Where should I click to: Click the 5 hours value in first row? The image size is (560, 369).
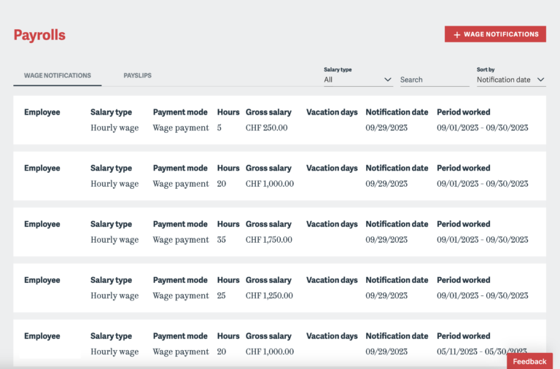tap(219, 128)
